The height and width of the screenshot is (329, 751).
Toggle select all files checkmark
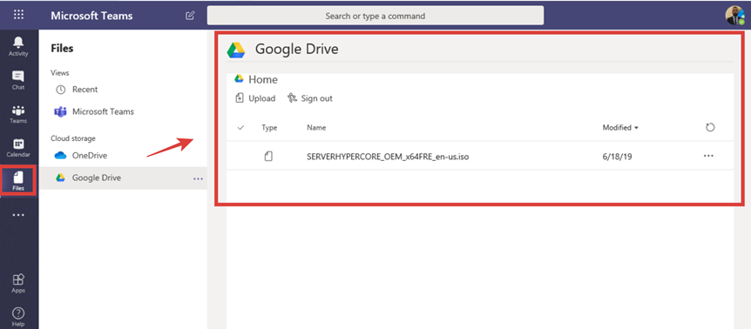click(241, 128)
